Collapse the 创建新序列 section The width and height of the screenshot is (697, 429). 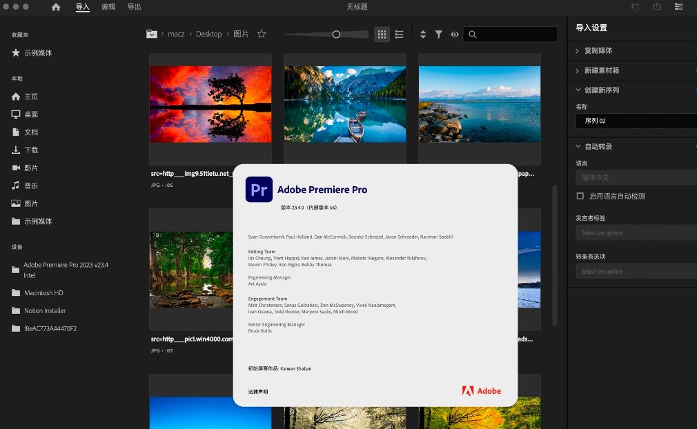click(578, 90)
